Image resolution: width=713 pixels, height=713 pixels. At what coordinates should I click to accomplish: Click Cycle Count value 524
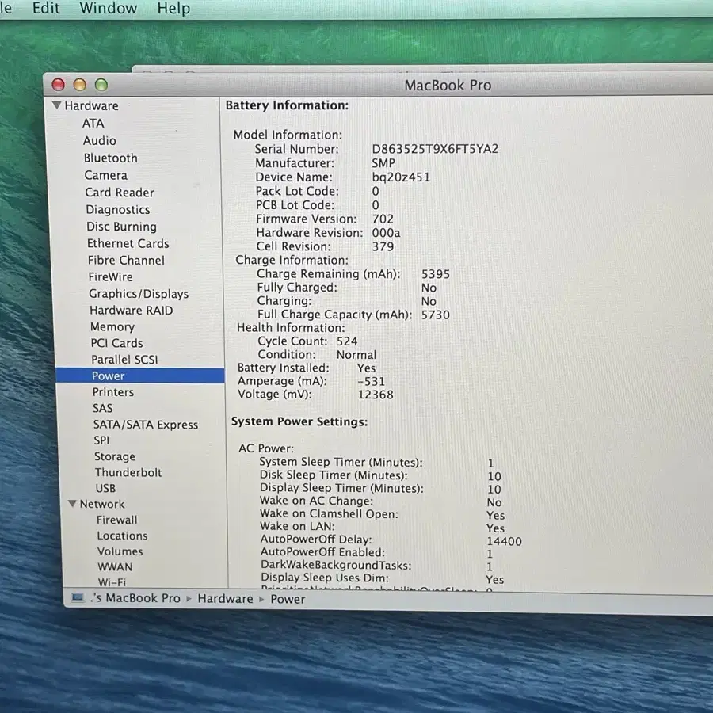(347, 341)
